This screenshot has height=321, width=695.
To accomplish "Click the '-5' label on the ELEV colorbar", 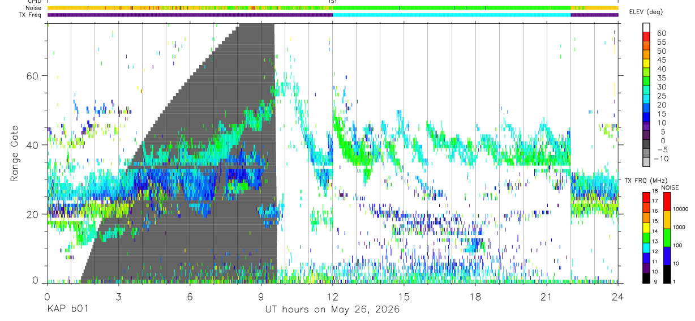I will pyautogui.click(x=662, y=150).
